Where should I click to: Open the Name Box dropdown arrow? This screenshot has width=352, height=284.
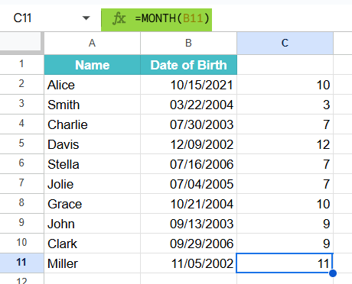[86, 18]
